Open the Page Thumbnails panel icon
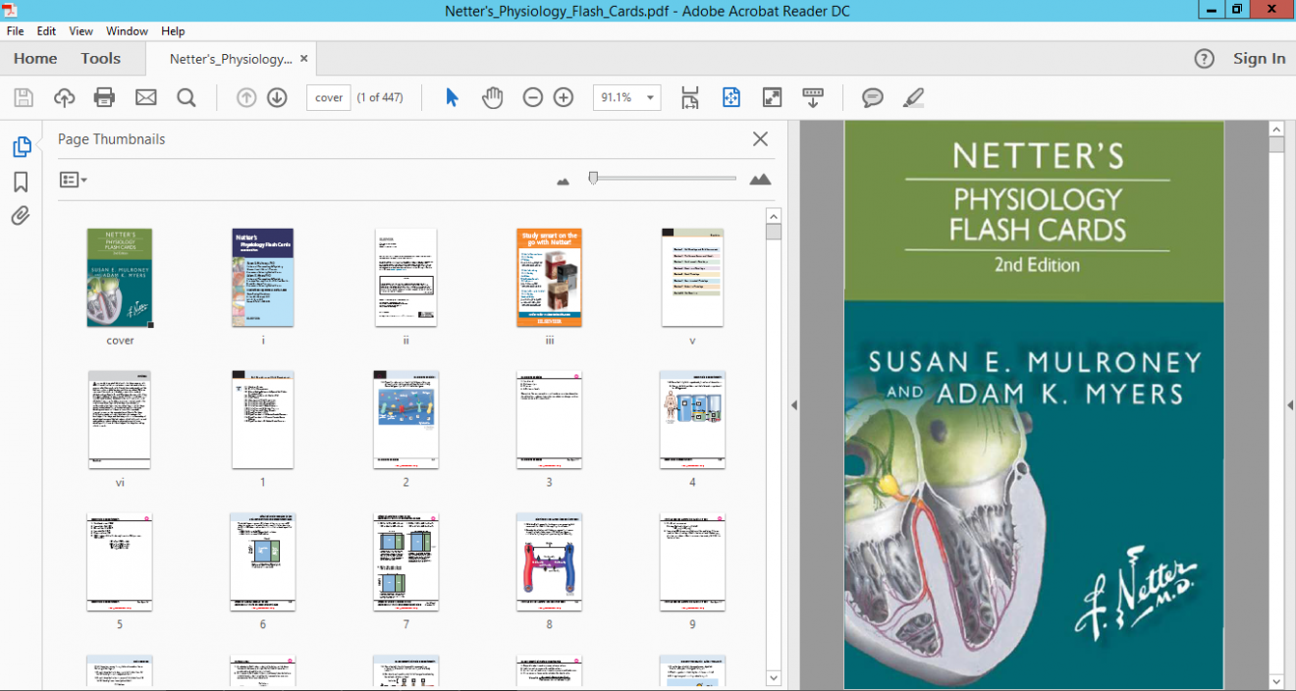Viewport: 1296px width, 691px height. pyautogui.click(x=22, y=145)
